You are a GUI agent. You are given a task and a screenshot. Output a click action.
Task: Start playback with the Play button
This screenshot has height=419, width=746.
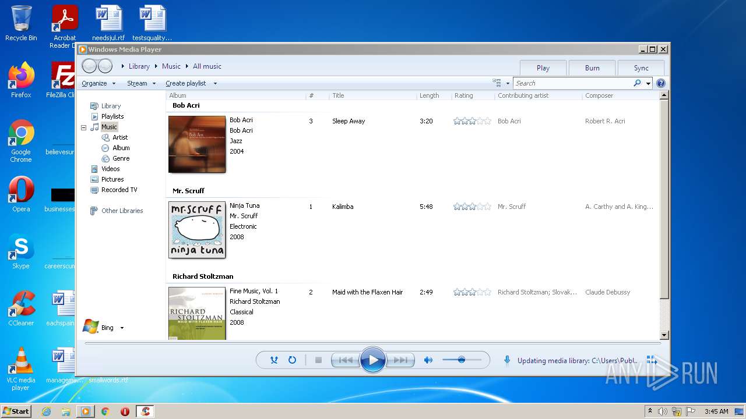373,360
